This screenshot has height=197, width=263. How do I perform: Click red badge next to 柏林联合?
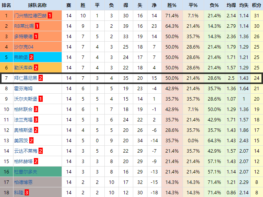[36, 109]
